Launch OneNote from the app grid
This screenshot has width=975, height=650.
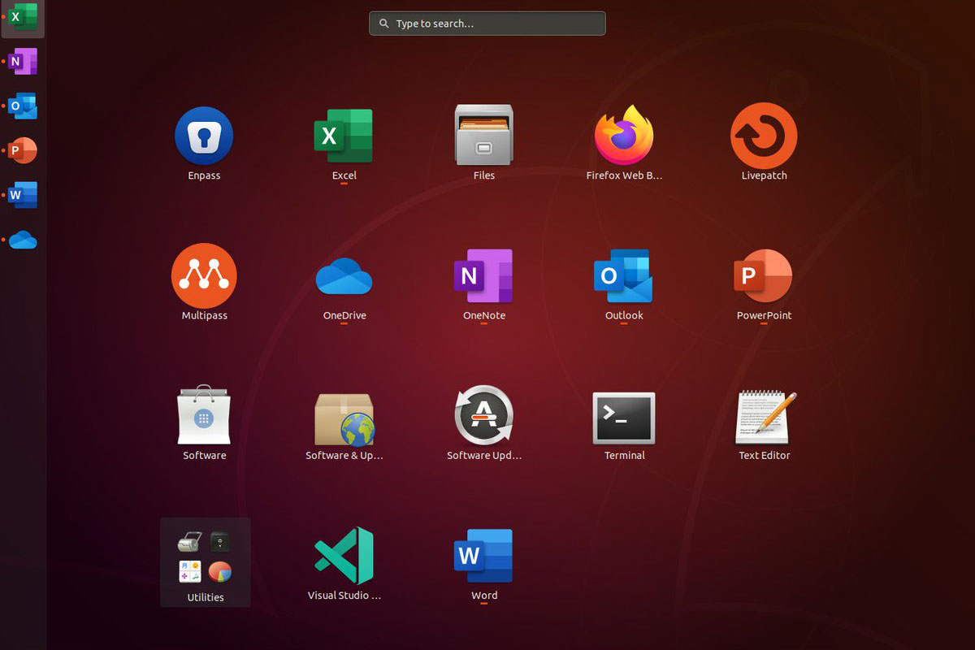[x=483, y=276]
